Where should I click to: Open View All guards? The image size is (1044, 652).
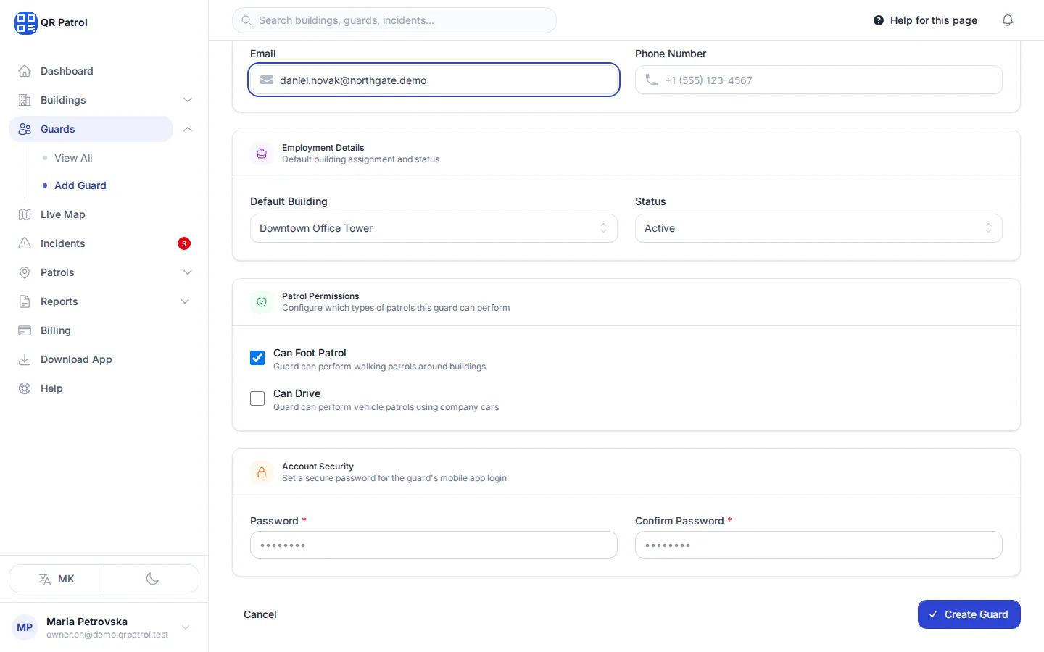click(x=73, y=158)
